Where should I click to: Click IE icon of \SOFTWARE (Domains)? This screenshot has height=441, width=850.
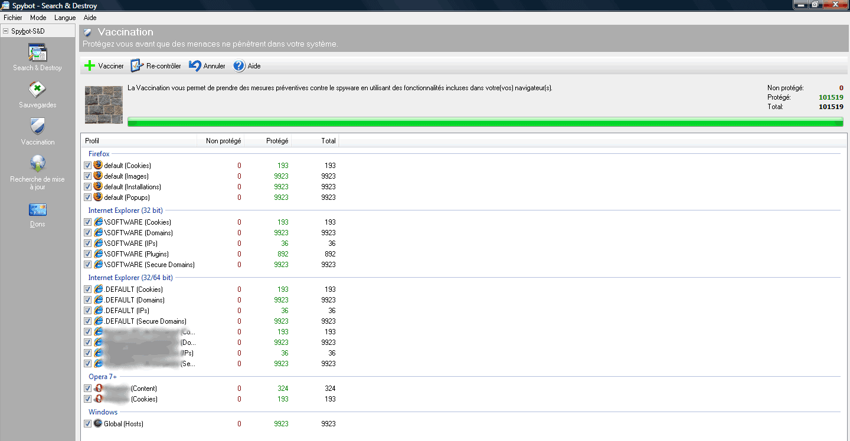[98, 232]
